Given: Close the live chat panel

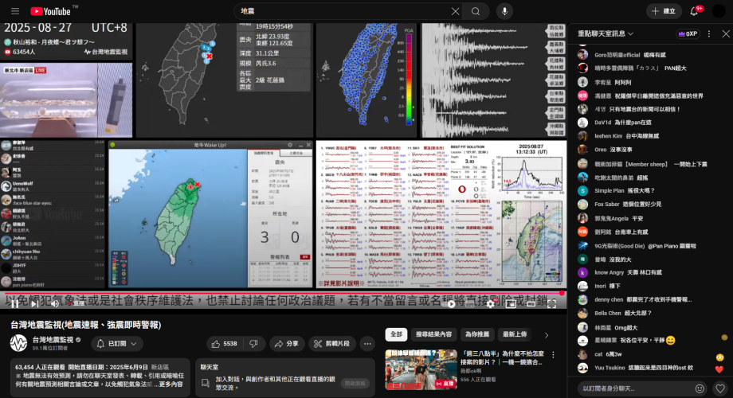Looking at the screenshot, I should click(x=726, y=33).
